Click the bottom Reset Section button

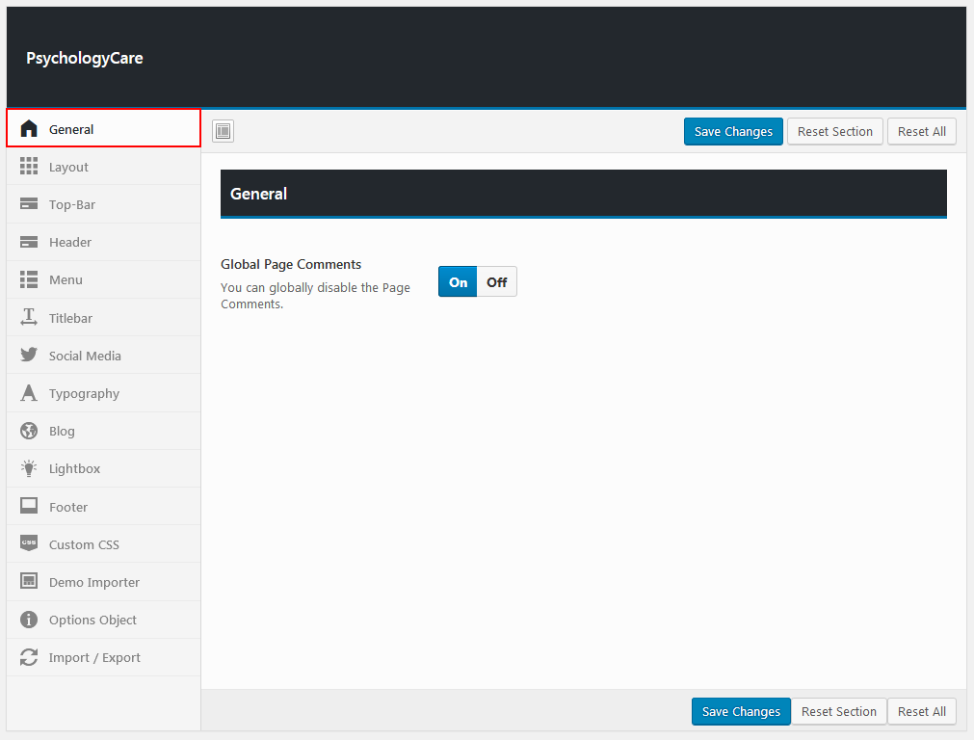[838, 712]
